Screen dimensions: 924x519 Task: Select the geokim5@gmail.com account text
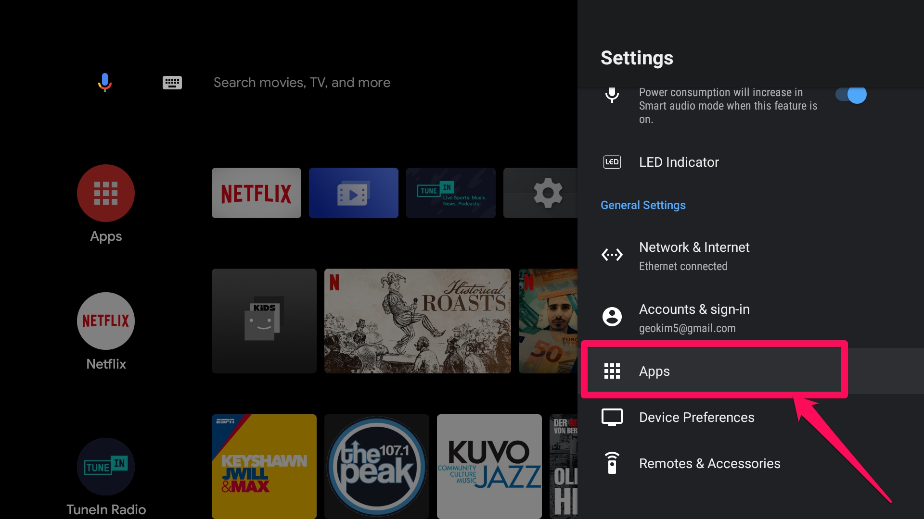click(x=687, y=328)
